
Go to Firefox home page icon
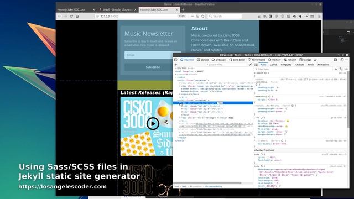77,16
